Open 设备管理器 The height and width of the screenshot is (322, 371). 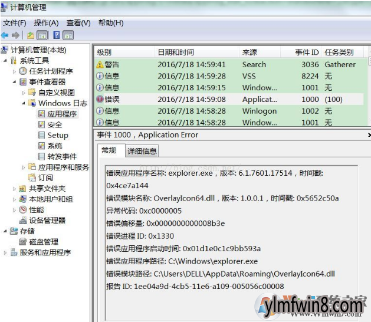(47, 221)
